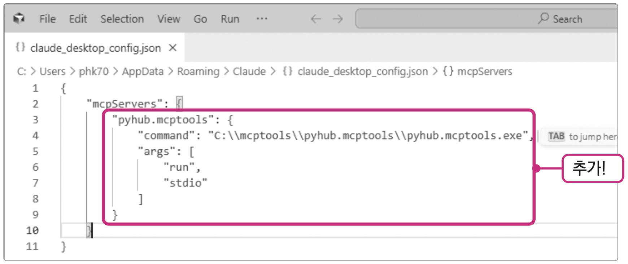Click the JSON file icon in tab
628x264 pixels.
coord(21,47)
